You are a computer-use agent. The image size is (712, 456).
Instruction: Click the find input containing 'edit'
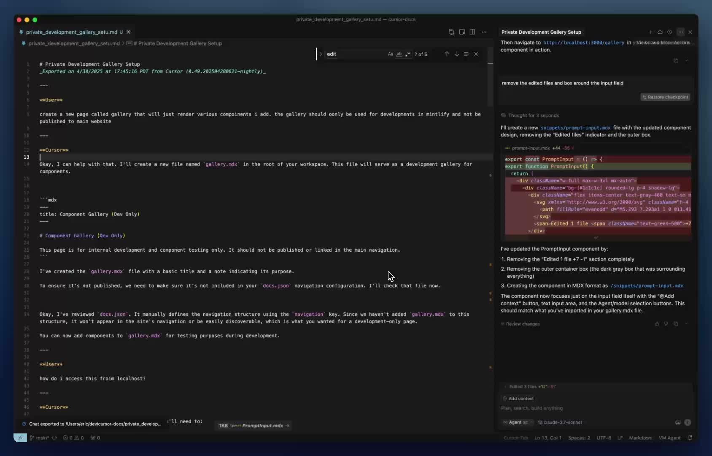[356, 54]
